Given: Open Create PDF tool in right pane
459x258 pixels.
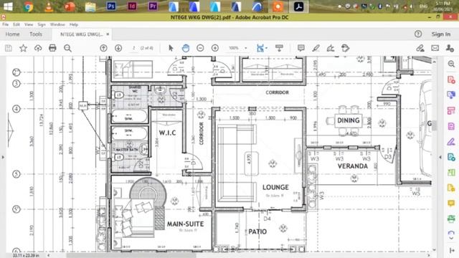Looking at the screenshot, I should (x=451, y=80).
